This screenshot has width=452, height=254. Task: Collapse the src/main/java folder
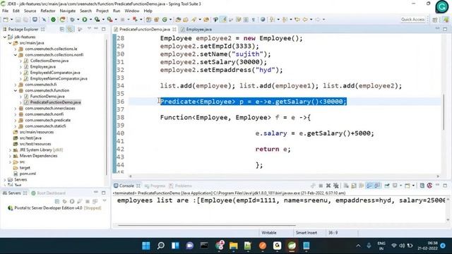pyautogui.click(x=10, y=43)
